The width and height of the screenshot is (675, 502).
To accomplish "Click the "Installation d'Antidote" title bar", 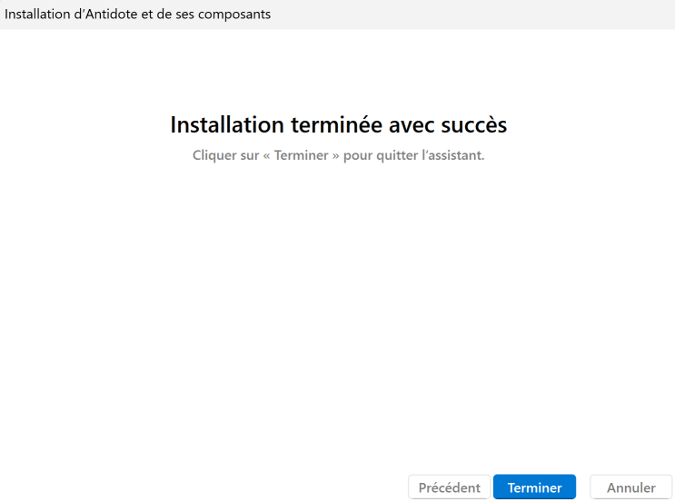I will 138,15.
